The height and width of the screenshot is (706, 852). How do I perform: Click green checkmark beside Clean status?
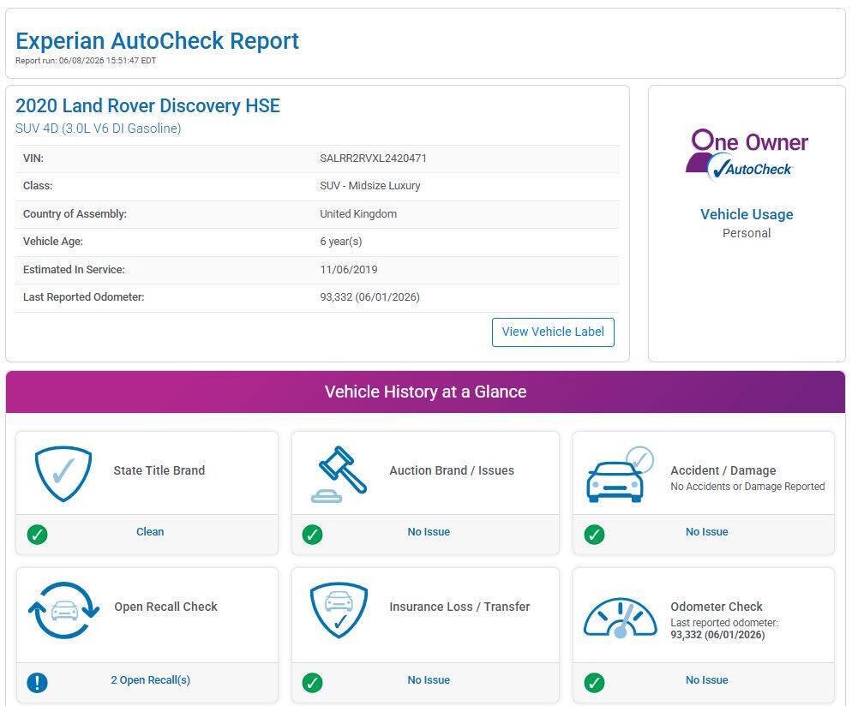tap(37, 535)
